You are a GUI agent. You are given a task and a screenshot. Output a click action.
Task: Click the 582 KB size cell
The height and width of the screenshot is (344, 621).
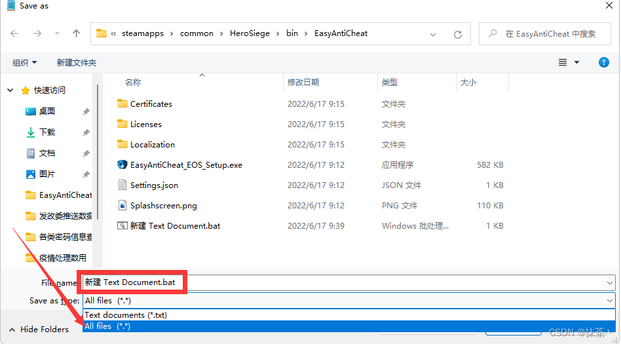490,164
